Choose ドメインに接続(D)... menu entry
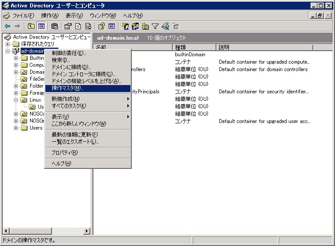 [88, 67]
